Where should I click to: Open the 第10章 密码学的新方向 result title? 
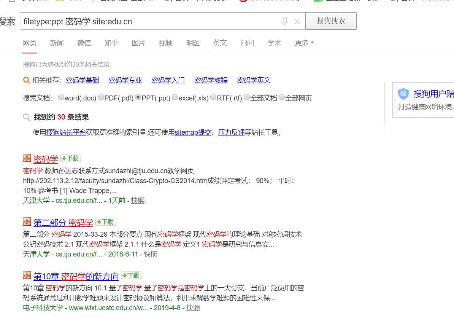pyautogui.click(x=76, y=276)
